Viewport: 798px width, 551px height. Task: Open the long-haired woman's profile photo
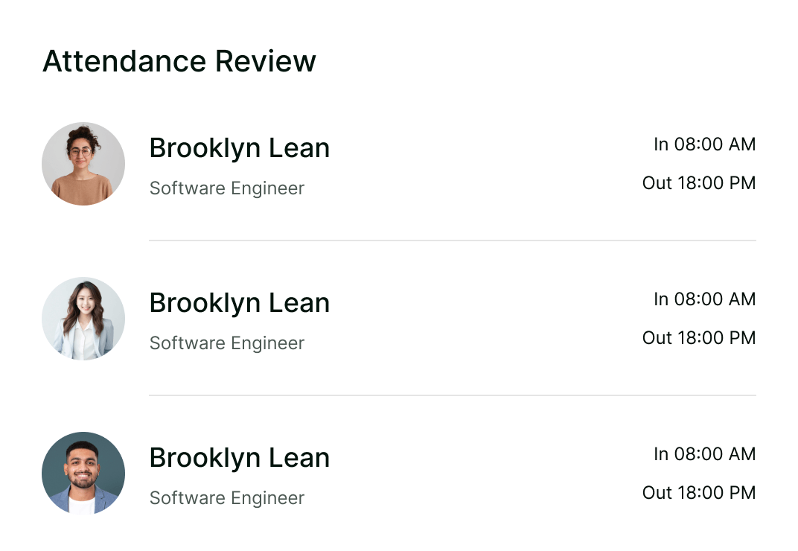pos(83,319)
